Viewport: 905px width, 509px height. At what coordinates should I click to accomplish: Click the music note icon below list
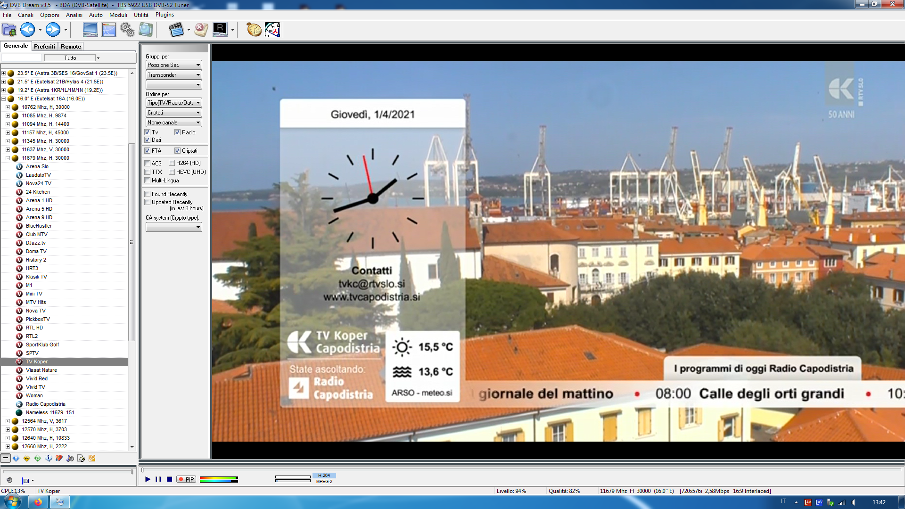(x=70, y=458)
